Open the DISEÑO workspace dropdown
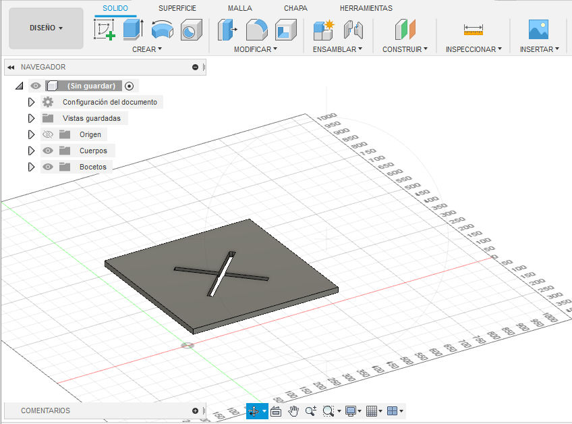 pyautogui.click(x=46, y=28)
